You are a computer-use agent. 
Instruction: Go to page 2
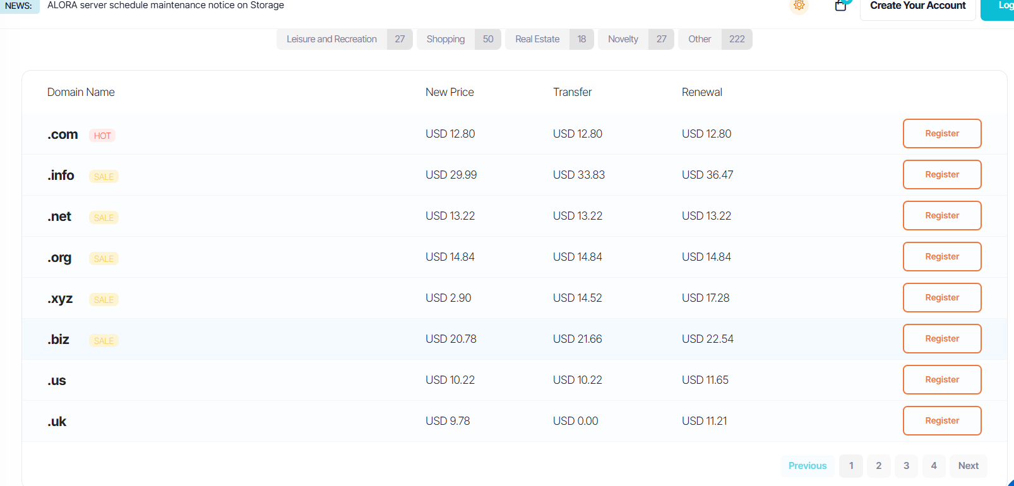(x=879, y=466)
